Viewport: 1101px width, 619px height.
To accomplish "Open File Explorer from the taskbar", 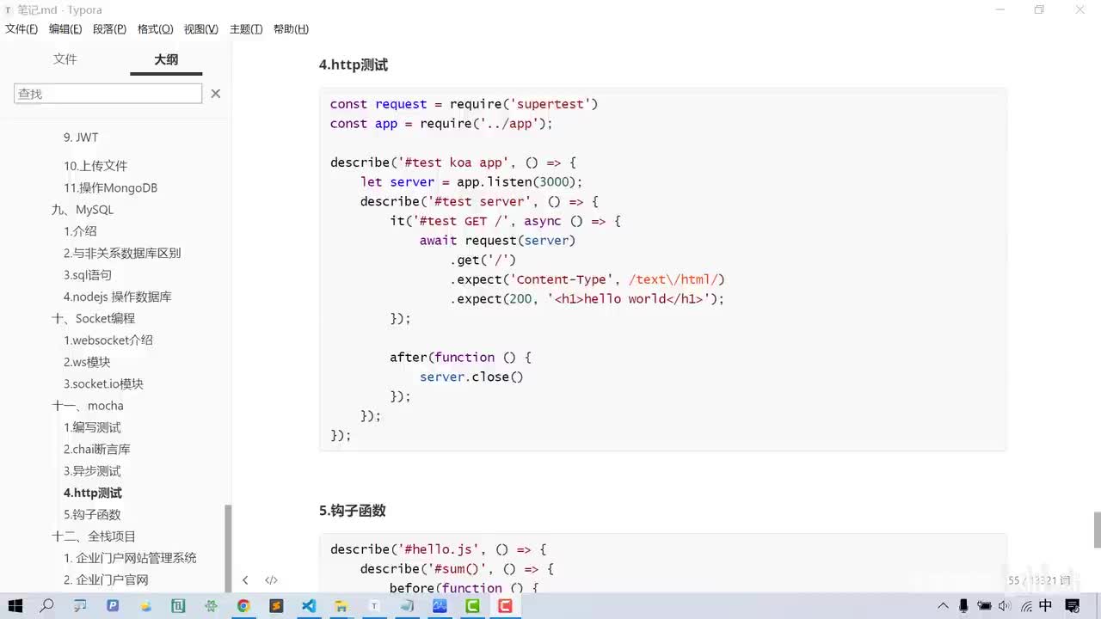I will coord(341,606).
